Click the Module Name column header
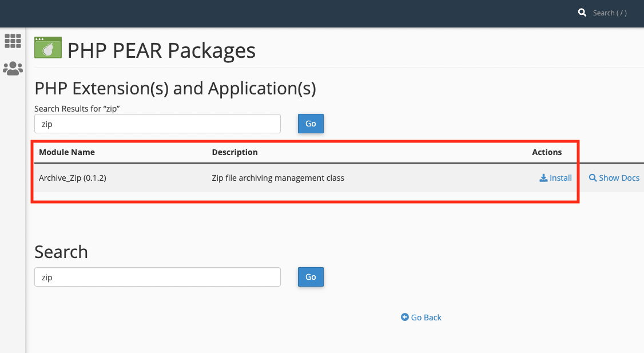Screen dimensions: 644x353 click(67, 152)
